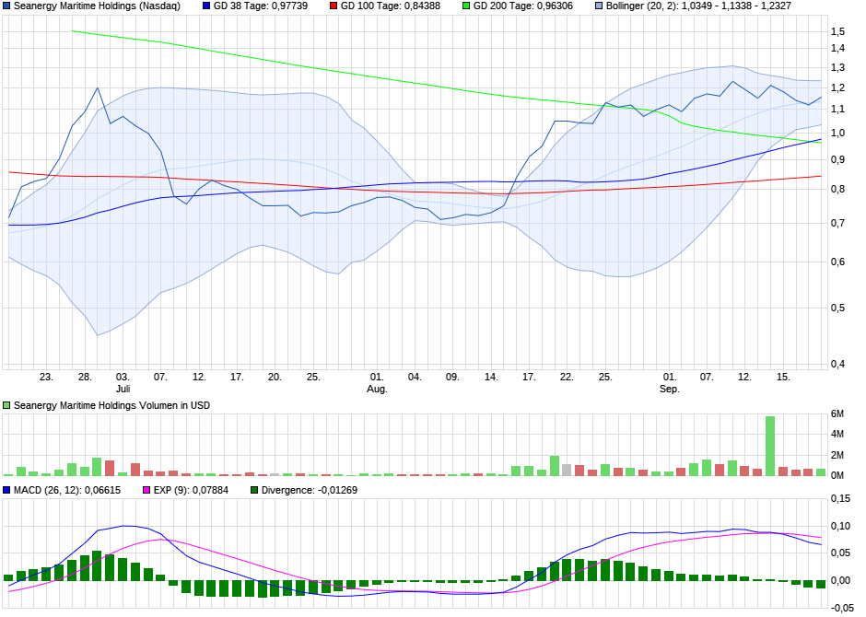
Task: Click the Seanergy Maritime Holdings legend square
Action: click(x=9, y=7)
